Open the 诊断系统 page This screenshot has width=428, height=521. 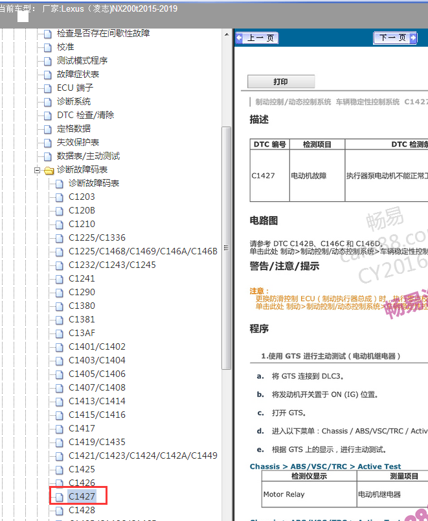tap(74, 101)
